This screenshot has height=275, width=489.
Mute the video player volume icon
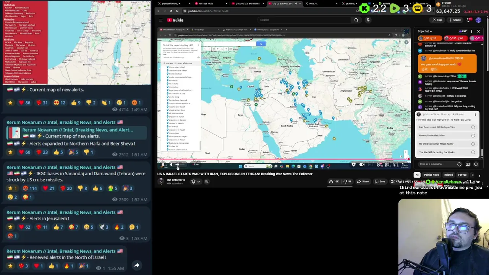click(172, 165)
